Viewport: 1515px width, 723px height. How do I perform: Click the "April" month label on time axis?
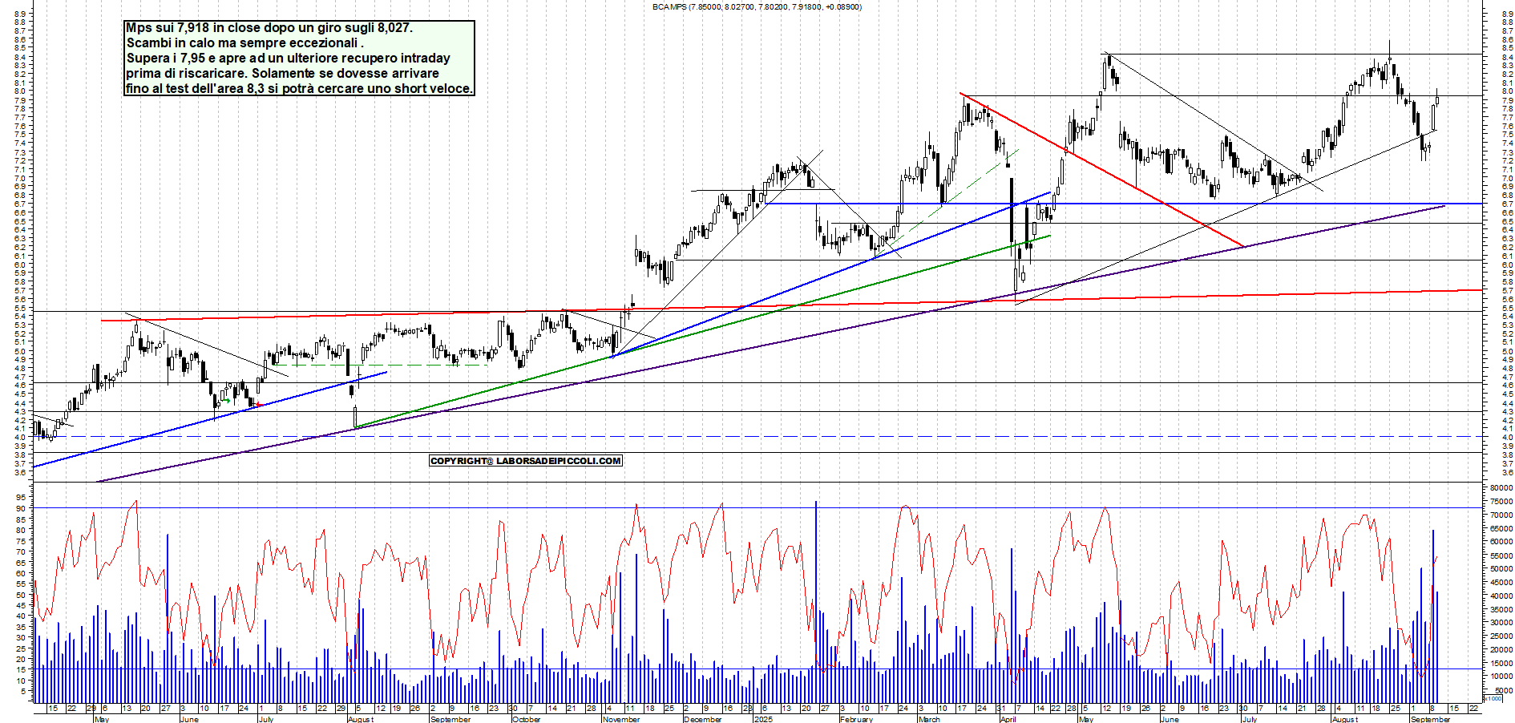click(1008, 719)
